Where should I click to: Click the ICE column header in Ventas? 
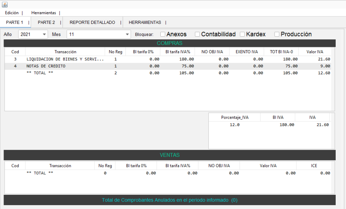click(314, 166)
